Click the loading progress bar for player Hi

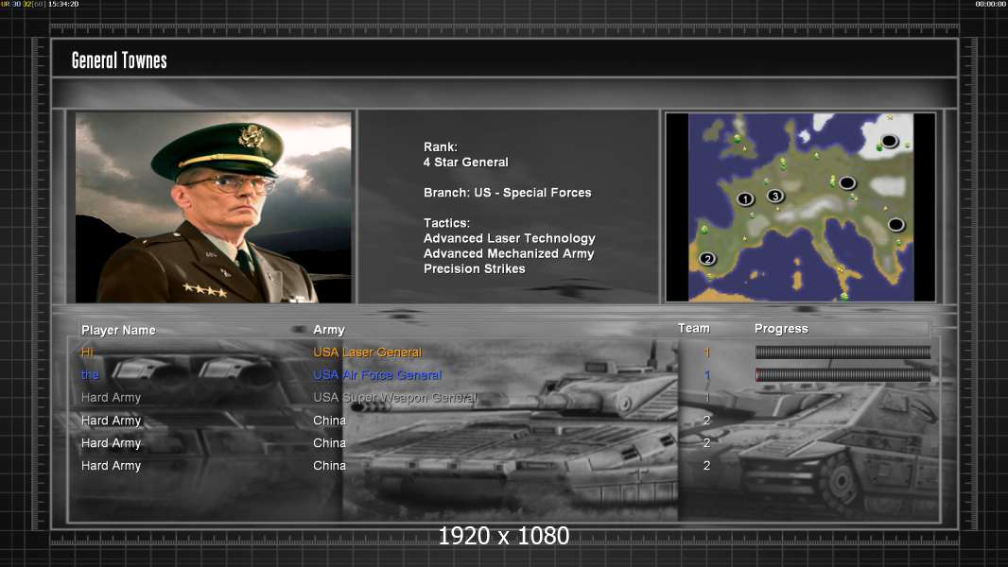click(843, 352)
